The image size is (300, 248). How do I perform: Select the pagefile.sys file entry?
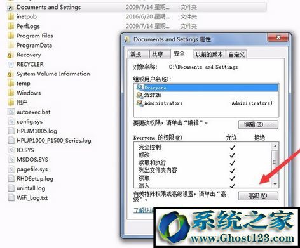coord(27,169)
